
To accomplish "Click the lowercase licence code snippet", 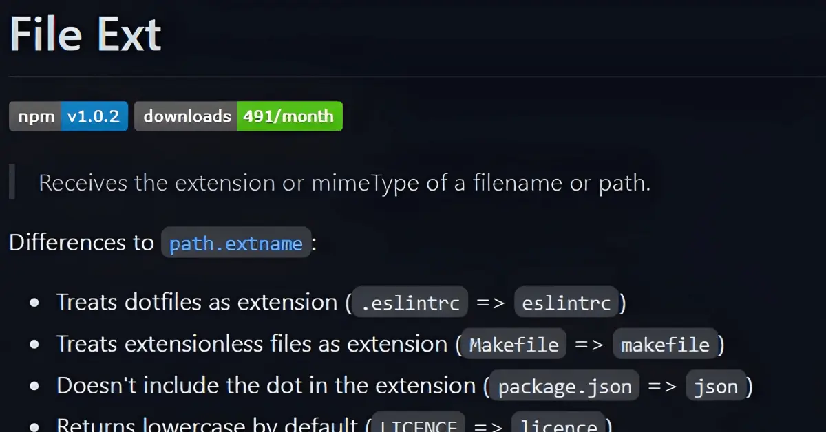I will [558, 426].
